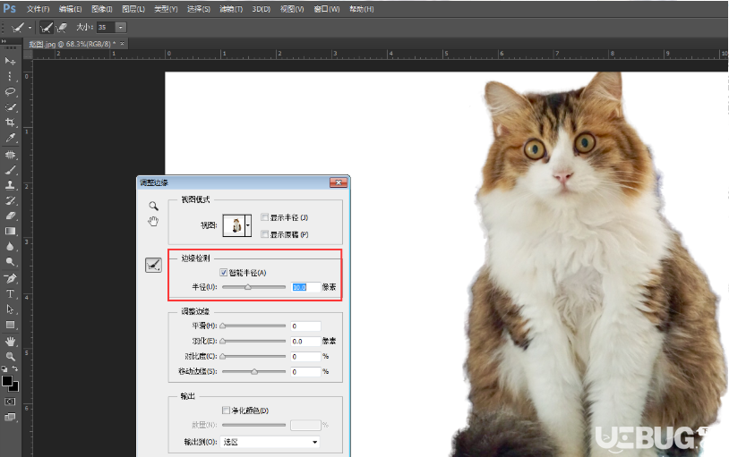Image resolution: width=729 pixels, height=457 pixels.
Task: Select the Type tool
Action: (x=10, y=294)
